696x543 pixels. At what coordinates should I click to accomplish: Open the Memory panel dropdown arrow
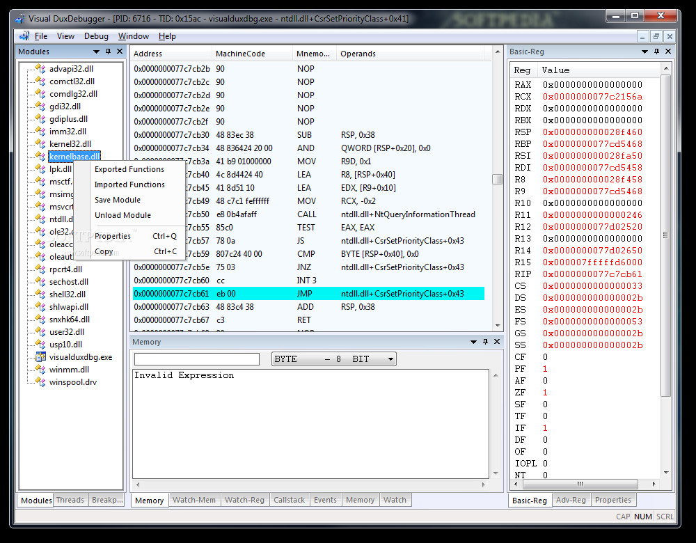(473, 341)
